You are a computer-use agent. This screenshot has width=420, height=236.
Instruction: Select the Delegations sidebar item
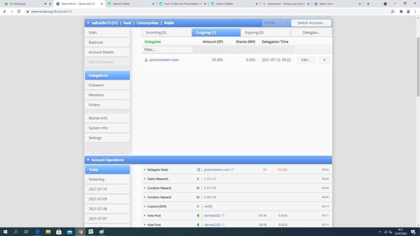tap(108, 75)
